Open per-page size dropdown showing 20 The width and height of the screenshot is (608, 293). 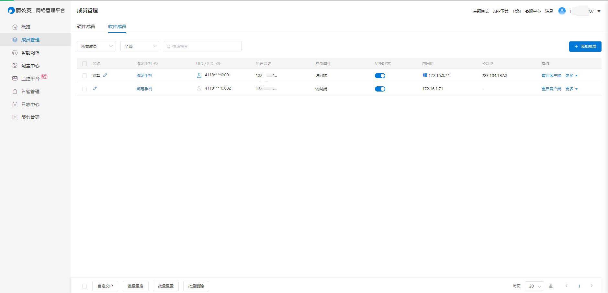(534, 286)
